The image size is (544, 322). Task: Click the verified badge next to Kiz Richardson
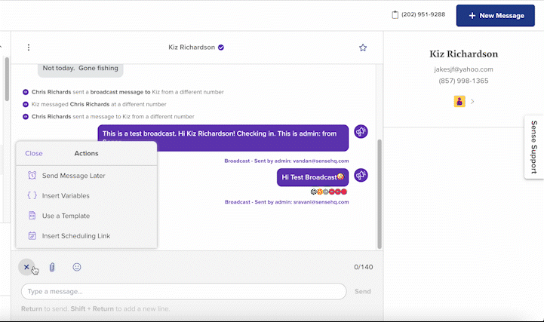[x=221, y=48]
